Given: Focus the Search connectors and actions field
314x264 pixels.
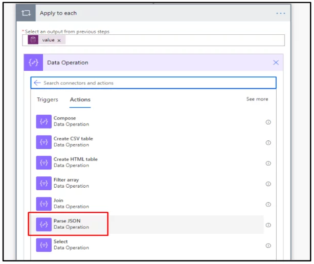Looking at the screenshot, I should click(x=153, y=83).
